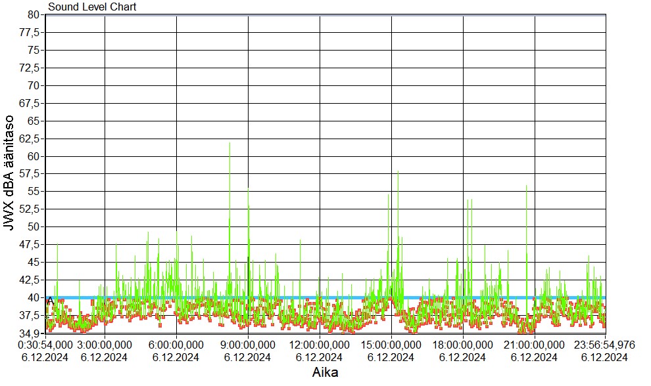Click the 6.12.2024 date under 6:00:00,000

click(x=176, y=357)
